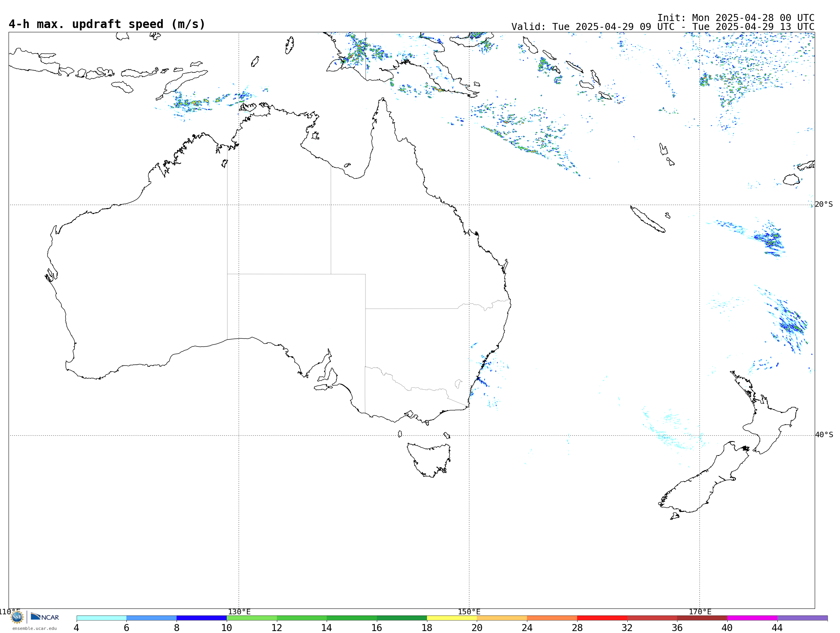Click the colorbar label '32'

627,628
